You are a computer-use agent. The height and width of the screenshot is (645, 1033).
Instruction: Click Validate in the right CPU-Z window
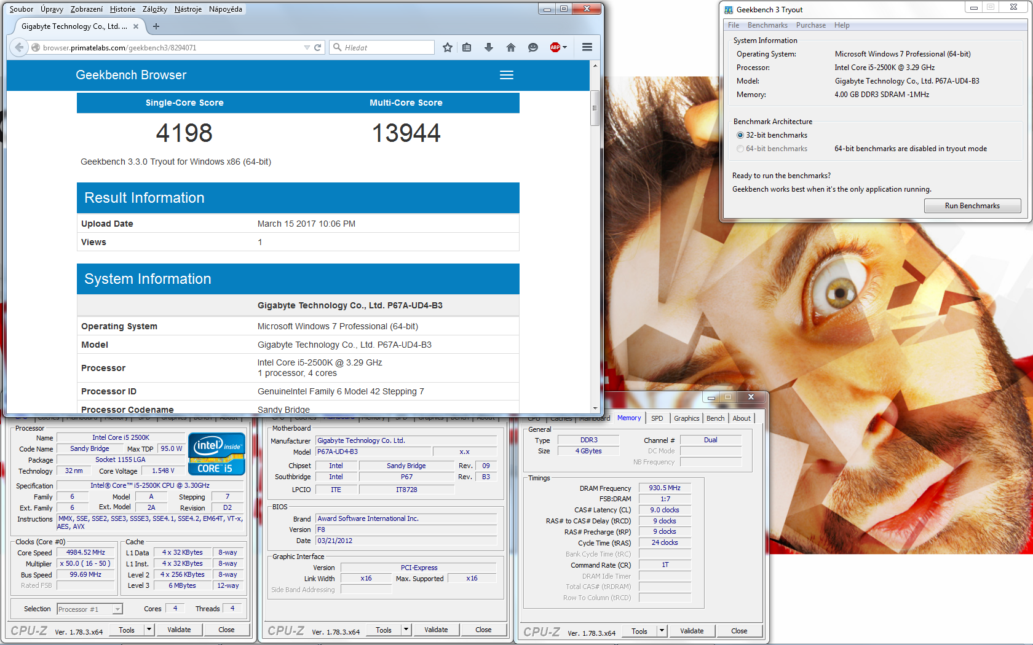pyautogui.click(x=692, y=631)
